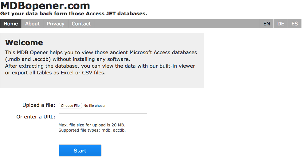Select the Contact menu item
303x161 pixels.
point(81,24)
